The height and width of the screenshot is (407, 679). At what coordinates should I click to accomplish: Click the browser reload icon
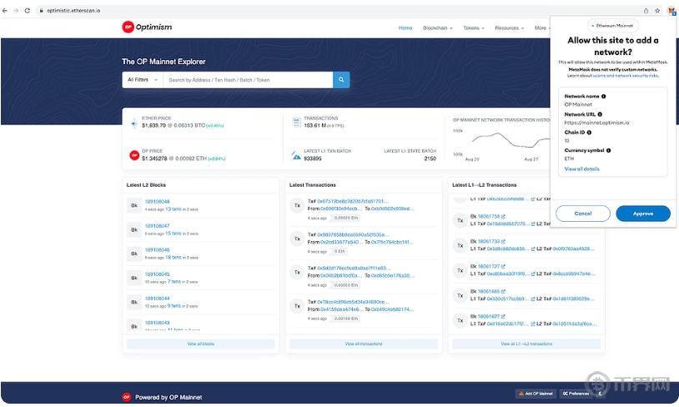(27, 10)
